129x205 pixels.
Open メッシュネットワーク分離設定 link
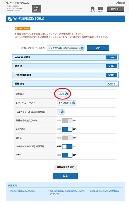pyautogui.click(x=104, y=191)
